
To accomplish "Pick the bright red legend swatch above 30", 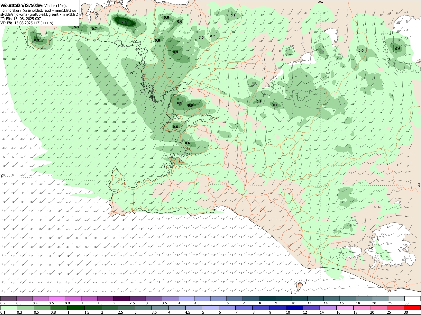I will pos(412,308).
